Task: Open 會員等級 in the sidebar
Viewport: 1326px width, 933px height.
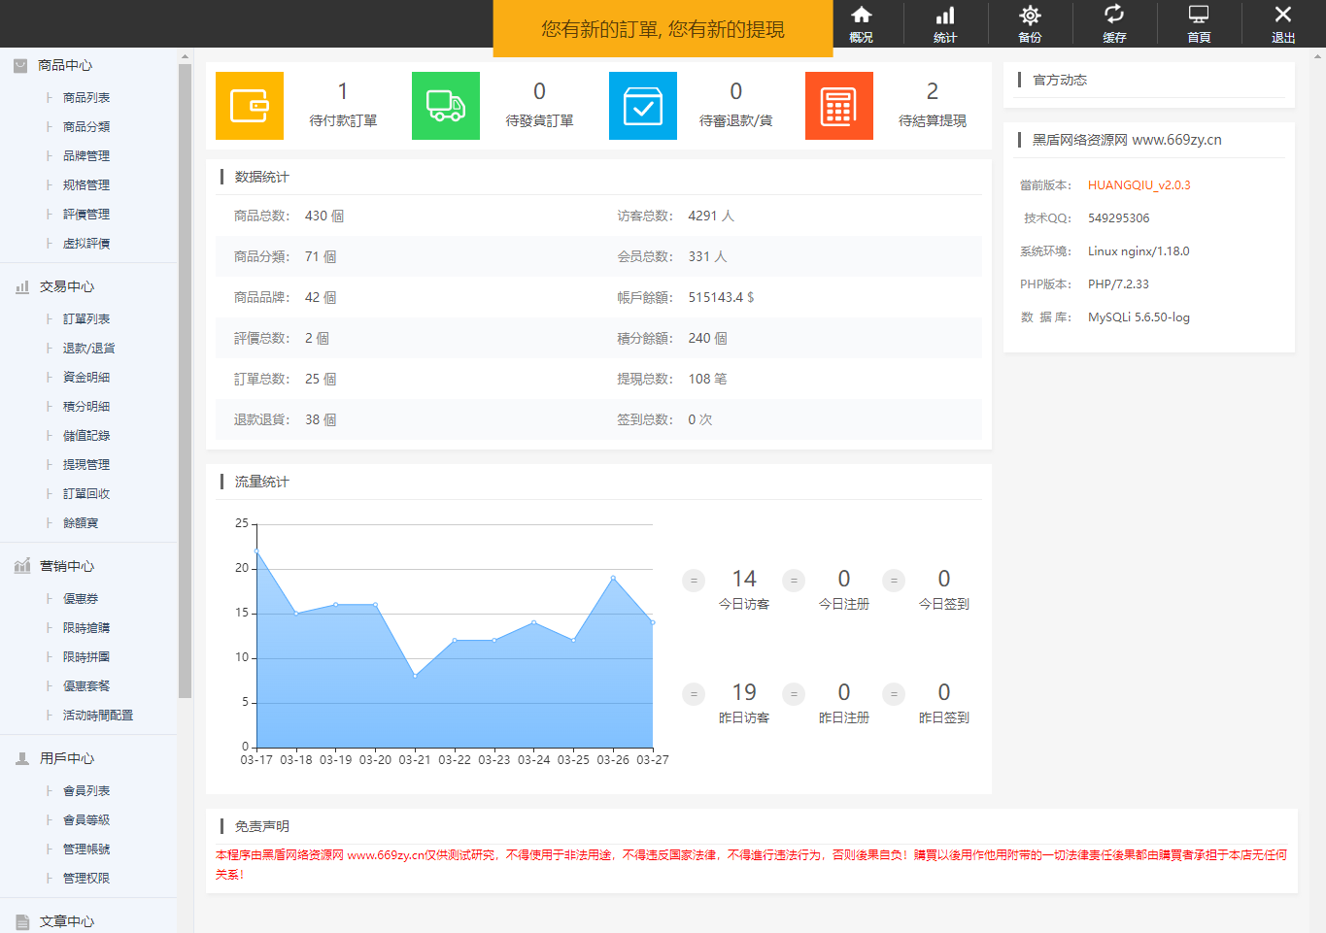Action: (x=86, y=820)
